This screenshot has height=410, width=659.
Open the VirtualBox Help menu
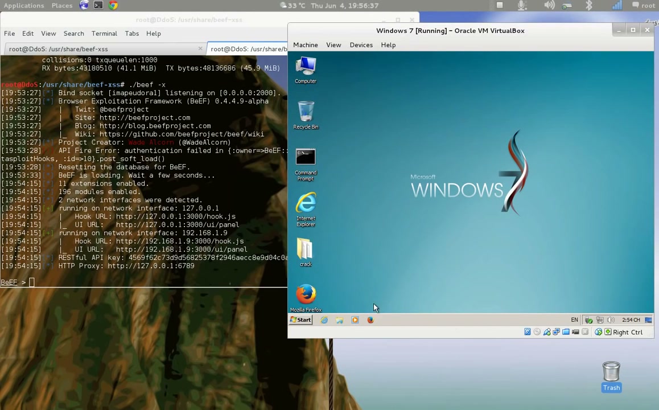click(388, 45)
